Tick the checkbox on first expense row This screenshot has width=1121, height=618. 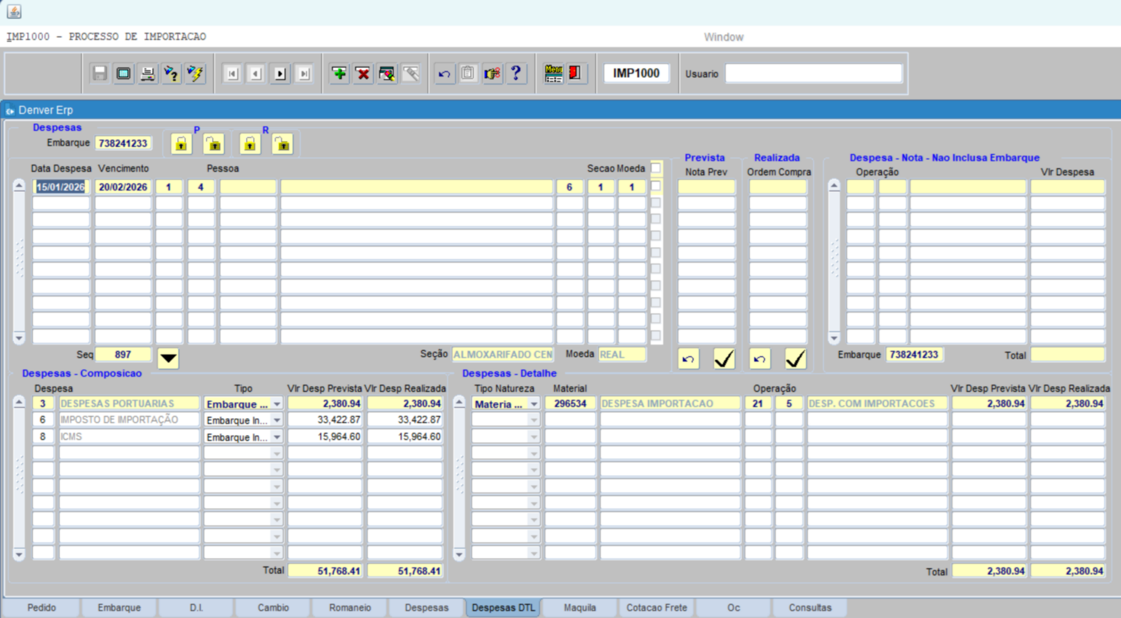pos(656,186)
